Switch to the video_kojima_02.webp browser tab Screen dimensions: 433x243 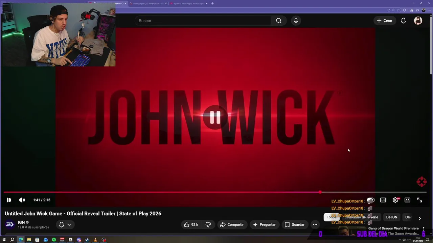148,3
